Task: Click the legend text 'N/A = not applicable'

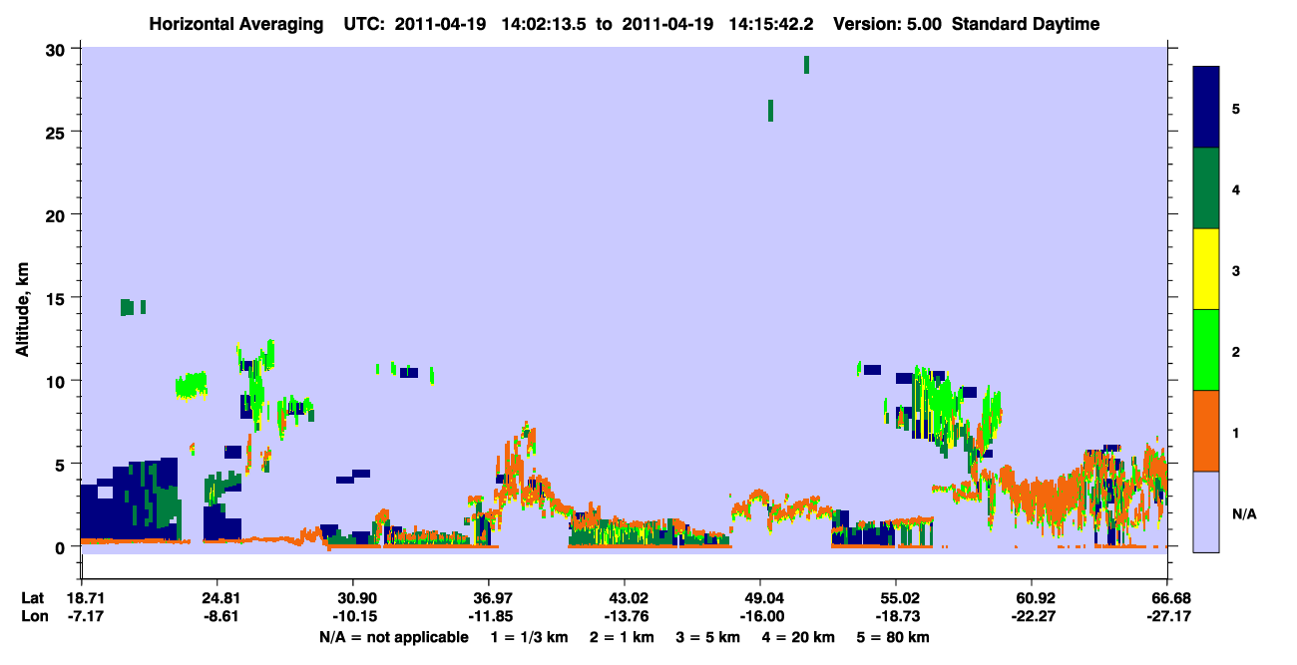Action: [394, 636]
